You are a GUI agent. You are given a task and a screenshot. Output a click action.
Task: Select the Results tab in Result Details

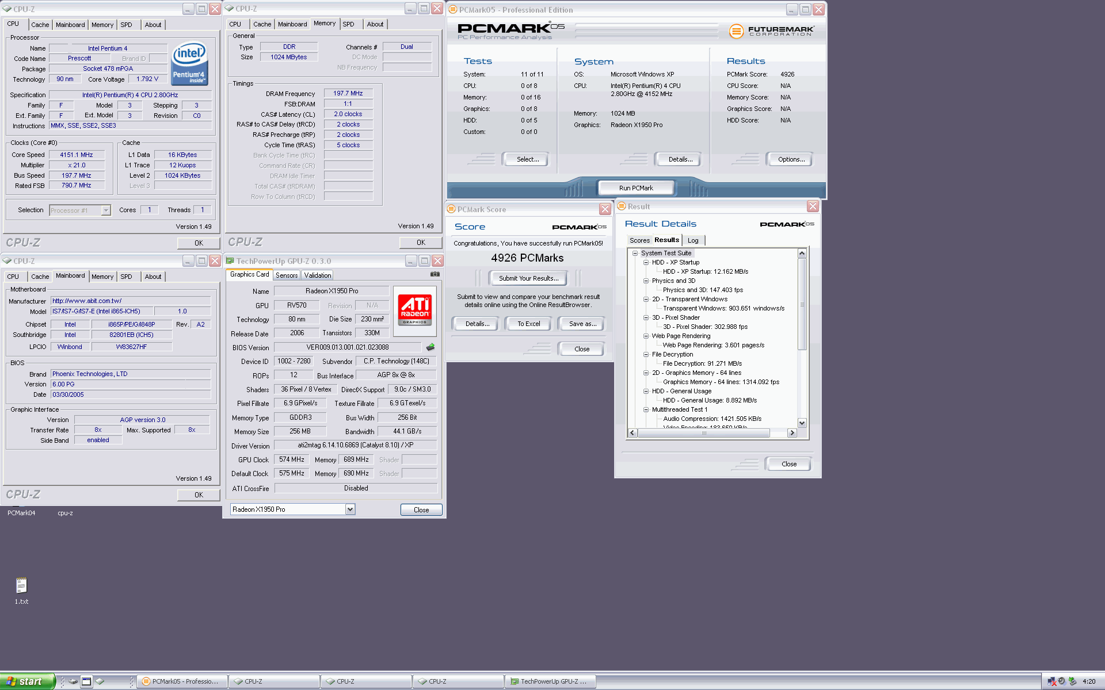point(666,240)
